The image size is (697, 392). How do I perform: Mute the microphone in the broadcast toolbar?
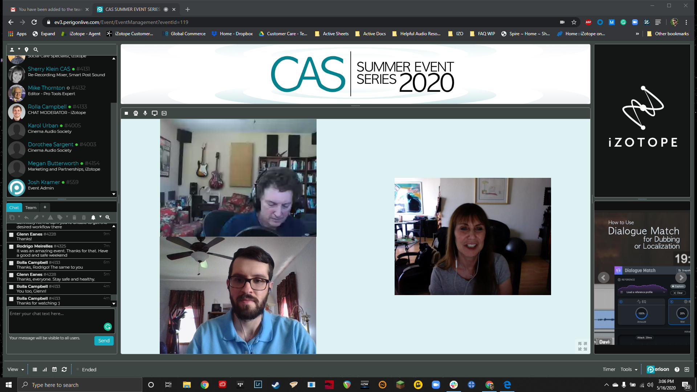click(x=145, y=113)
